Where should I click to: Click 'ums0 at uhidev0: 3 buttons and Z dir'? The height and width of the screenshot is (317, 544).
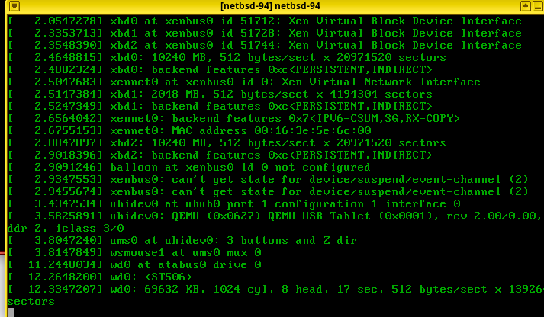[x=233, y=241]
